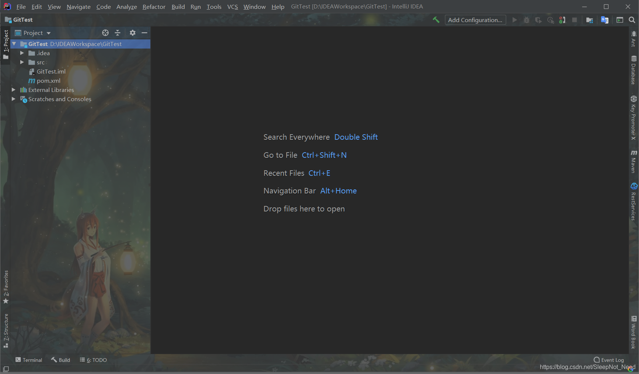This screenshot has height=374, width=639.
Task: Open the Ant tool window
Action: 633,39
